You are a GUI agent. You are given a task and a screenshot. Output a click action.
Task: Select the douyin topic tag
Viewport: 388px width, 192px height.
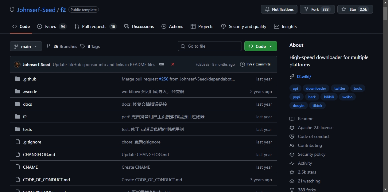pos(299,106)
